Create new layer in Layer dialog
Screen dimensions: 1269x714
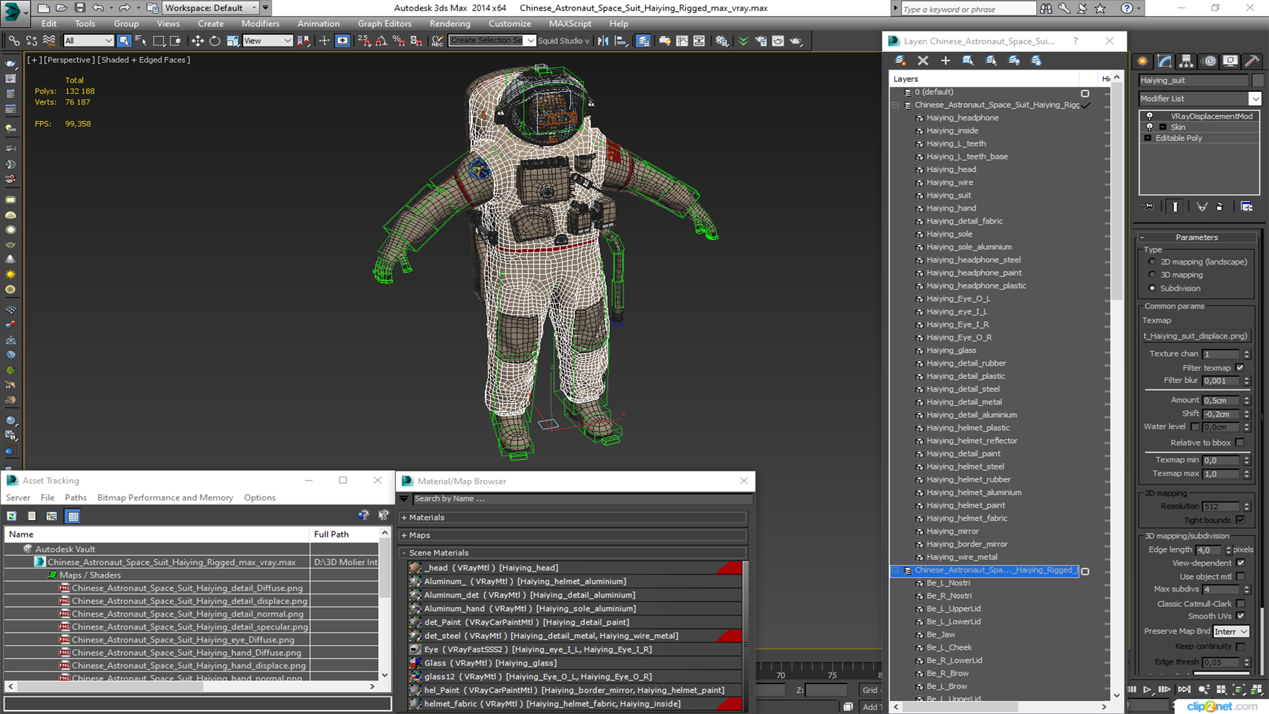(900, 60)
